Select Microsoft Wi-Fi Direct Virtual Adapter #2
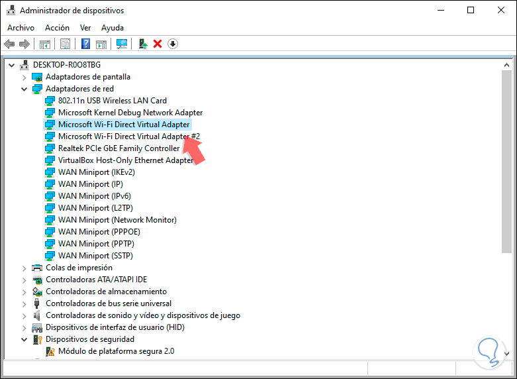Screen dimensions: 517x379 coord(129,136)
